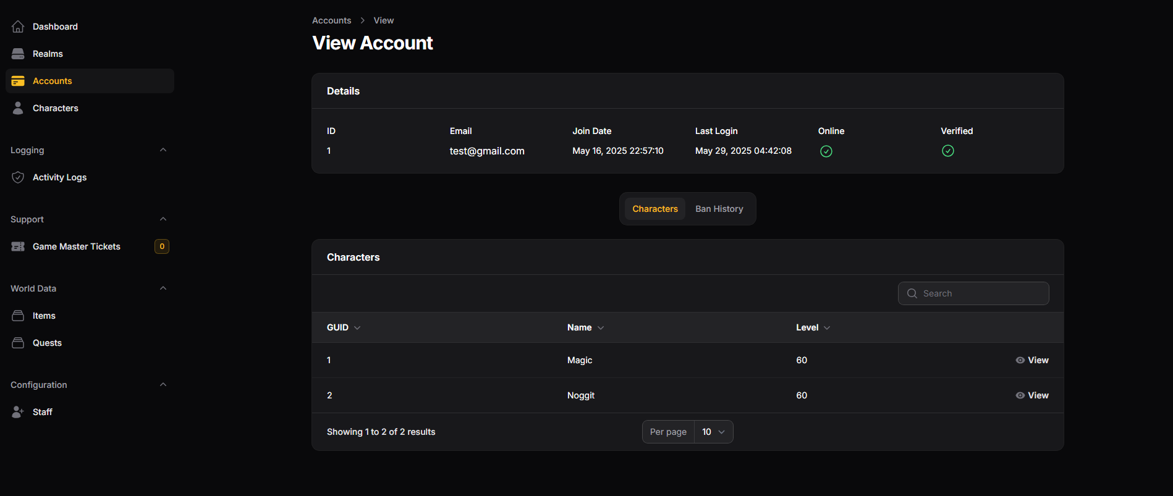View character Magic using eye icon

1020,360
